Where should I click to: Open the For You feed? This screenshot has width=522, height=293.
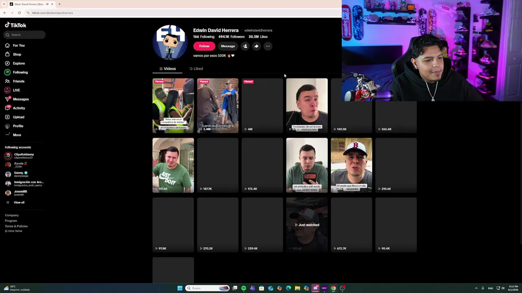[15, 45]
